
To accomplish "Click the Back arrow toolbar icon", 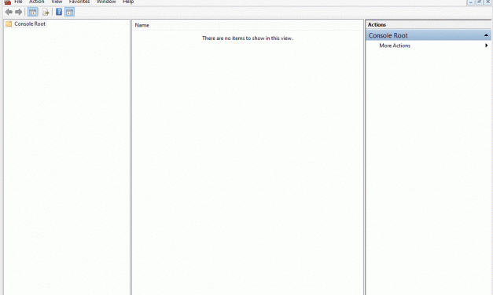I will (9, 13).
